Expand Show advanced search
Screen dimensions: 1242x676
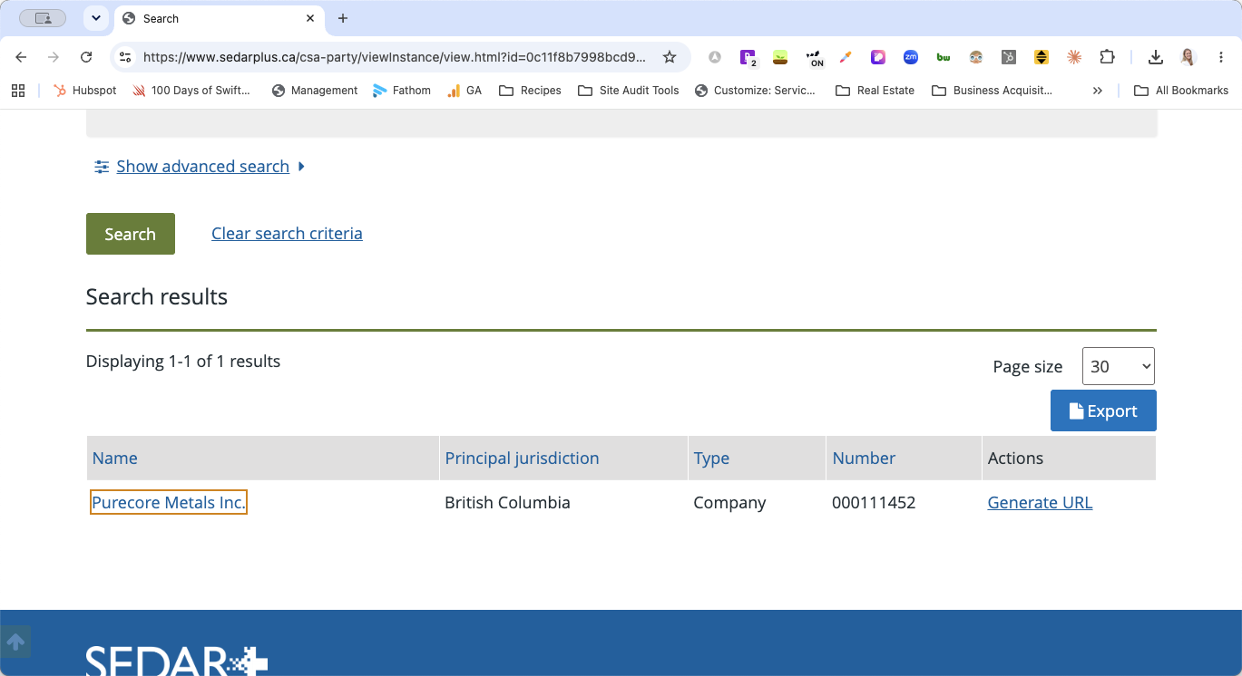pyautogui.click(x=200, y=167)
